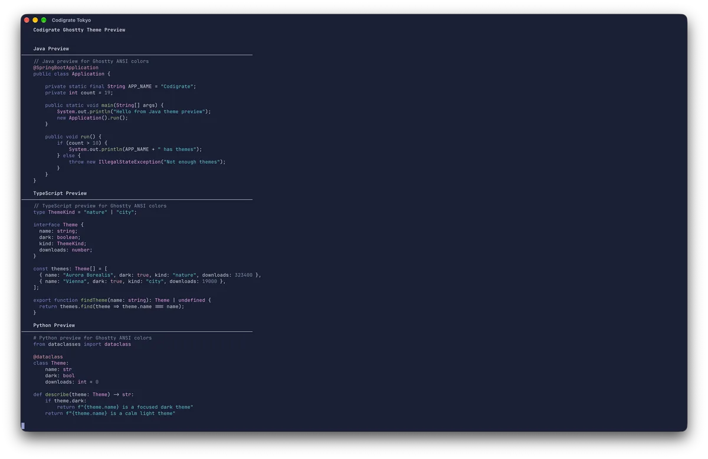
Task: Click the "export function findTheme" line
Action: coord(122,301)
